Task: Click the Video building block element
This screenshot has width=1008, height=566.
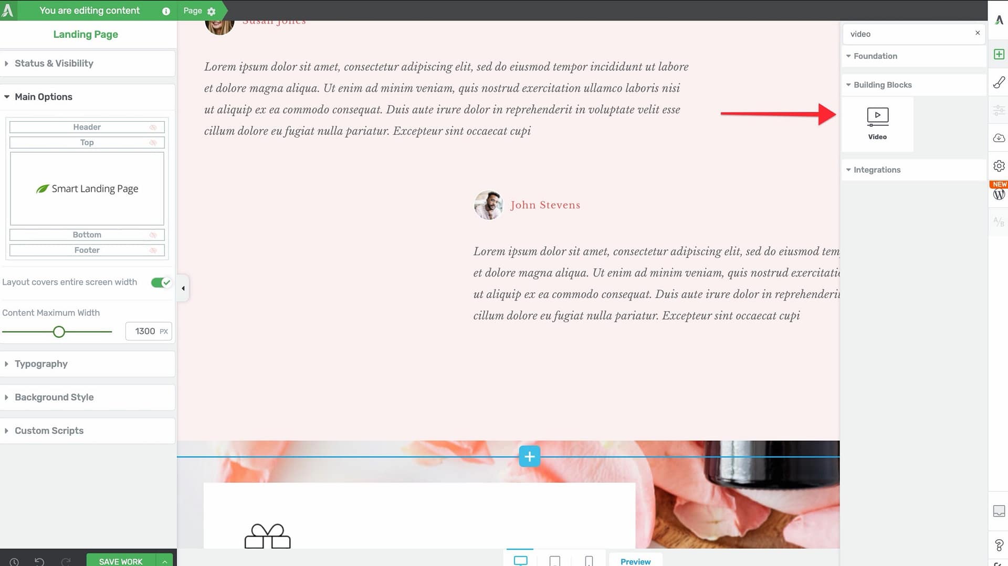Action: click(x=877, y=124)
